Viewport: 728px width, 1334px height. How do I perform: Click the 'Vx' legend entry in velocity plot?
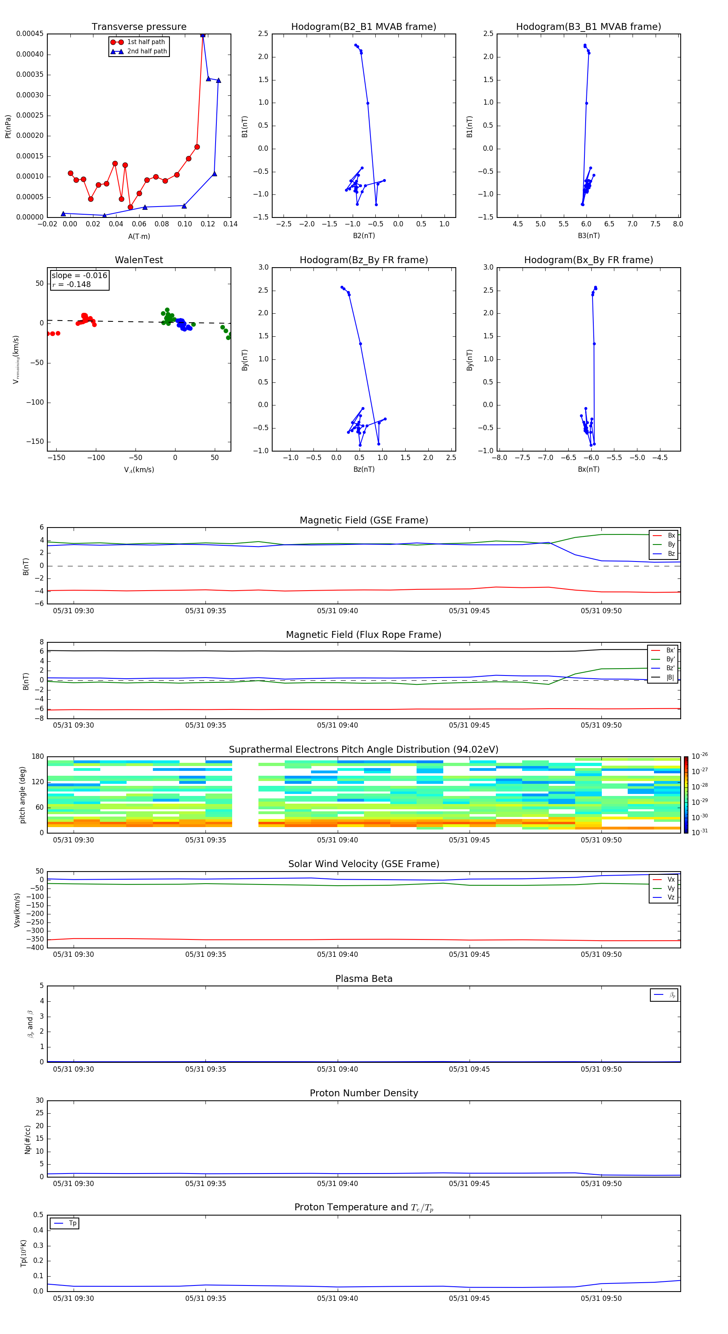(x=664, y=879)
